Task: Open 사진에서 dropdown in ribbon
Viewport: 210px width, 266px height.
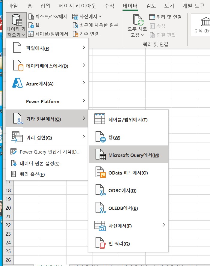Action: click(87, 16)
